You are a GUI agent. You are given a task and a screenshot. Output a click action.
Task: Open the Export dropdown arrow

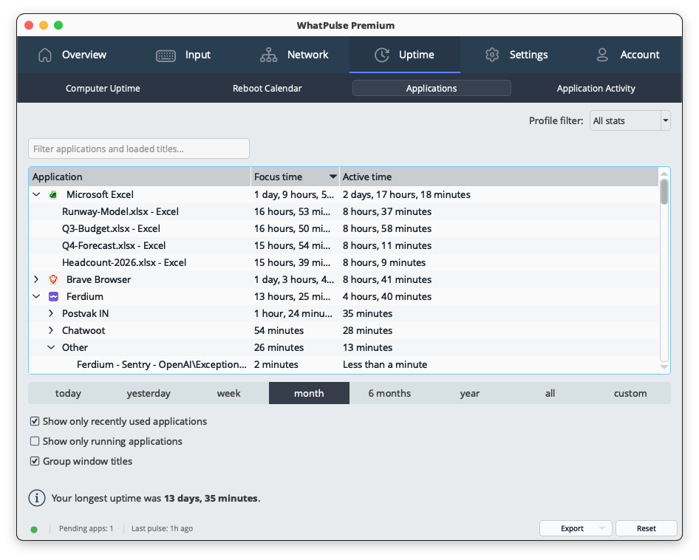coord(602,528)
